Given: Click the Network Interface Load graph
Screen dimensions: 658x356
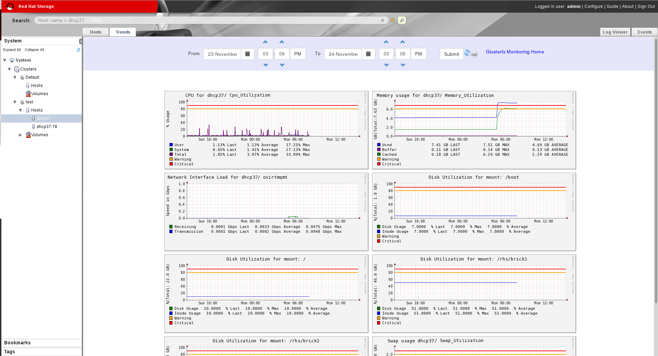Looking at the screenshot, I should pyautogui.click(x=266, y=212).
